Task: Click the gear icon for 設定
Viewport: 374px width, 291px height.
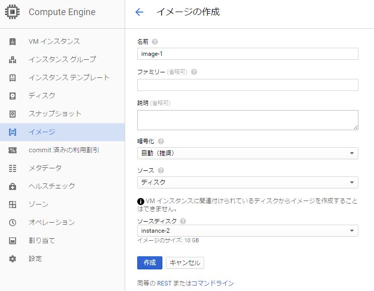Action: point(13,258)
